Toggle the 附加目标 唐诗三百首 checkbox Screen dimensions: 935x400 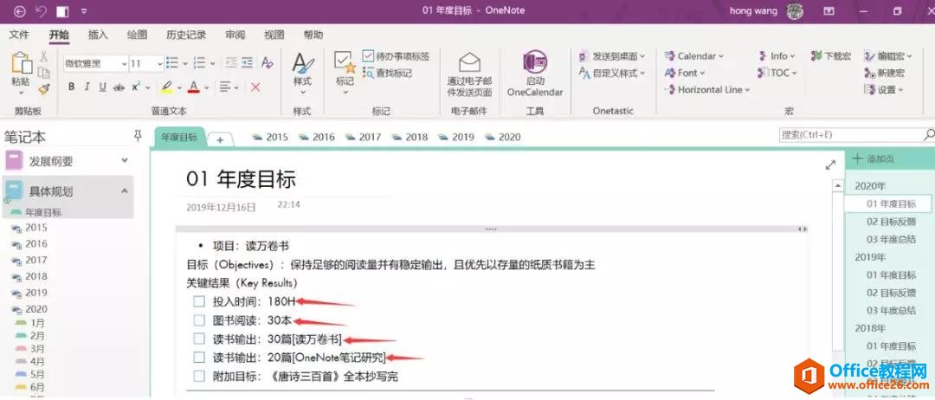(x=199, y=376)
